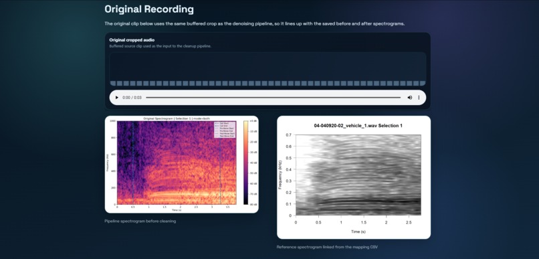This screenshot has height=259, width=539.
Task: Click the spectrogram dB color scale bar
Action: pos(246,163)
